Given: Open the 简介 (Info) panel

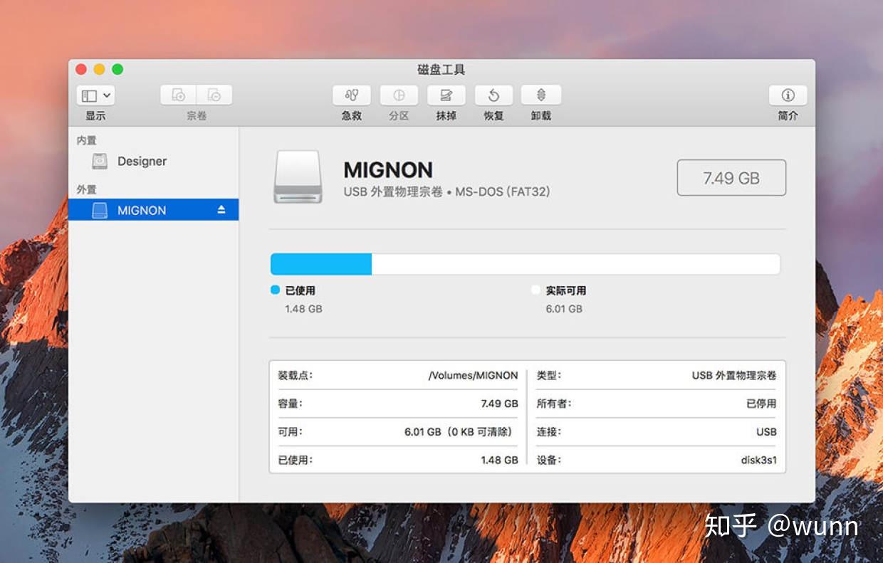Looking at the screenshot, I should pos(787,95).
